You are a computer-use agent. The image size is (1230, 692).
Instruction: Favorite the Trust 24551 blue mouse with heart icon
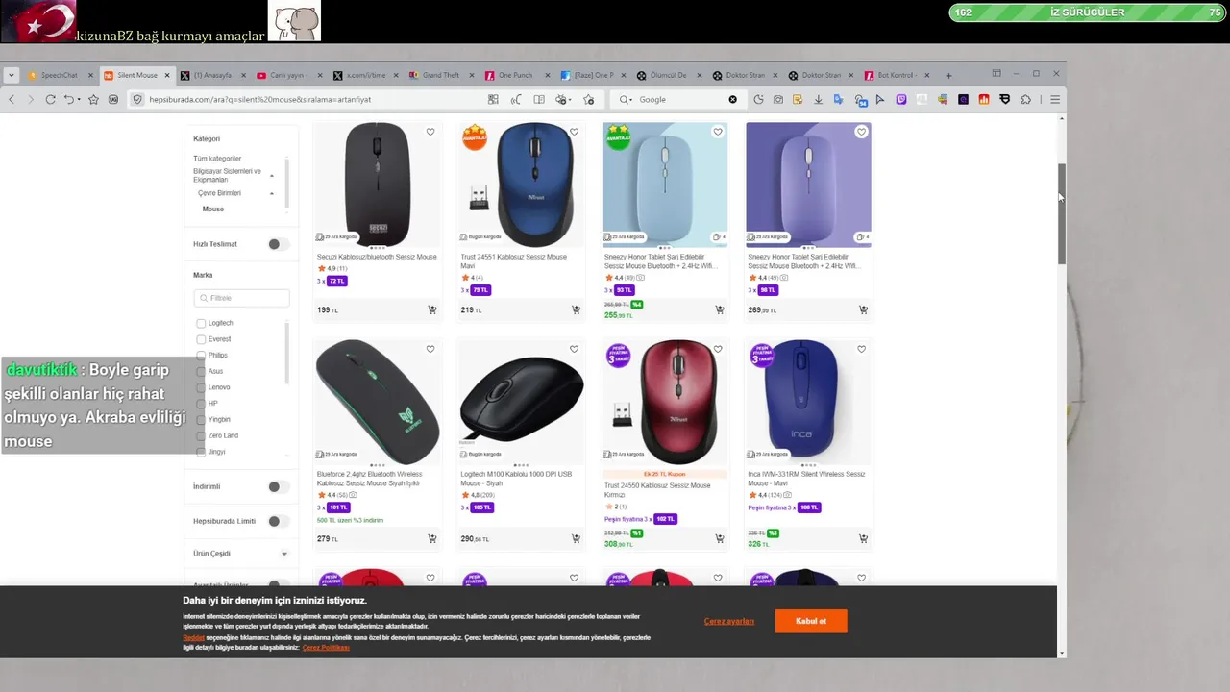pyautogui.click(x=574, y=132)
